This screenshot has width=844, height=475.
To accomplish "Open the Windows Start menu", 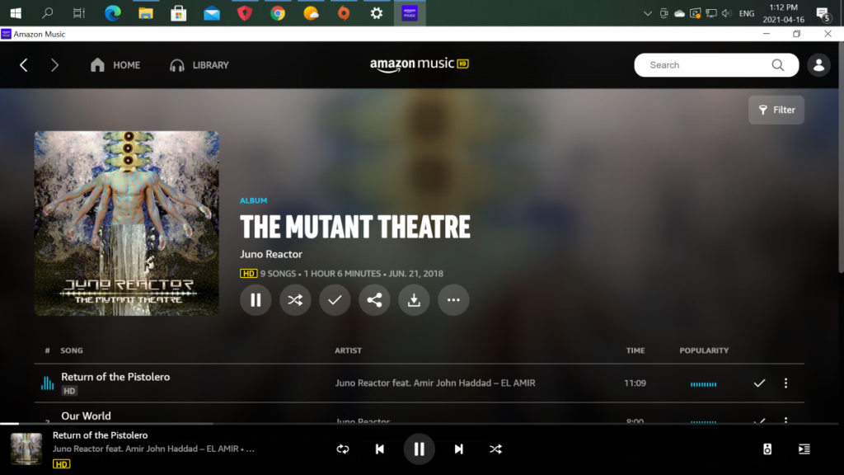I will pos(16,13).
